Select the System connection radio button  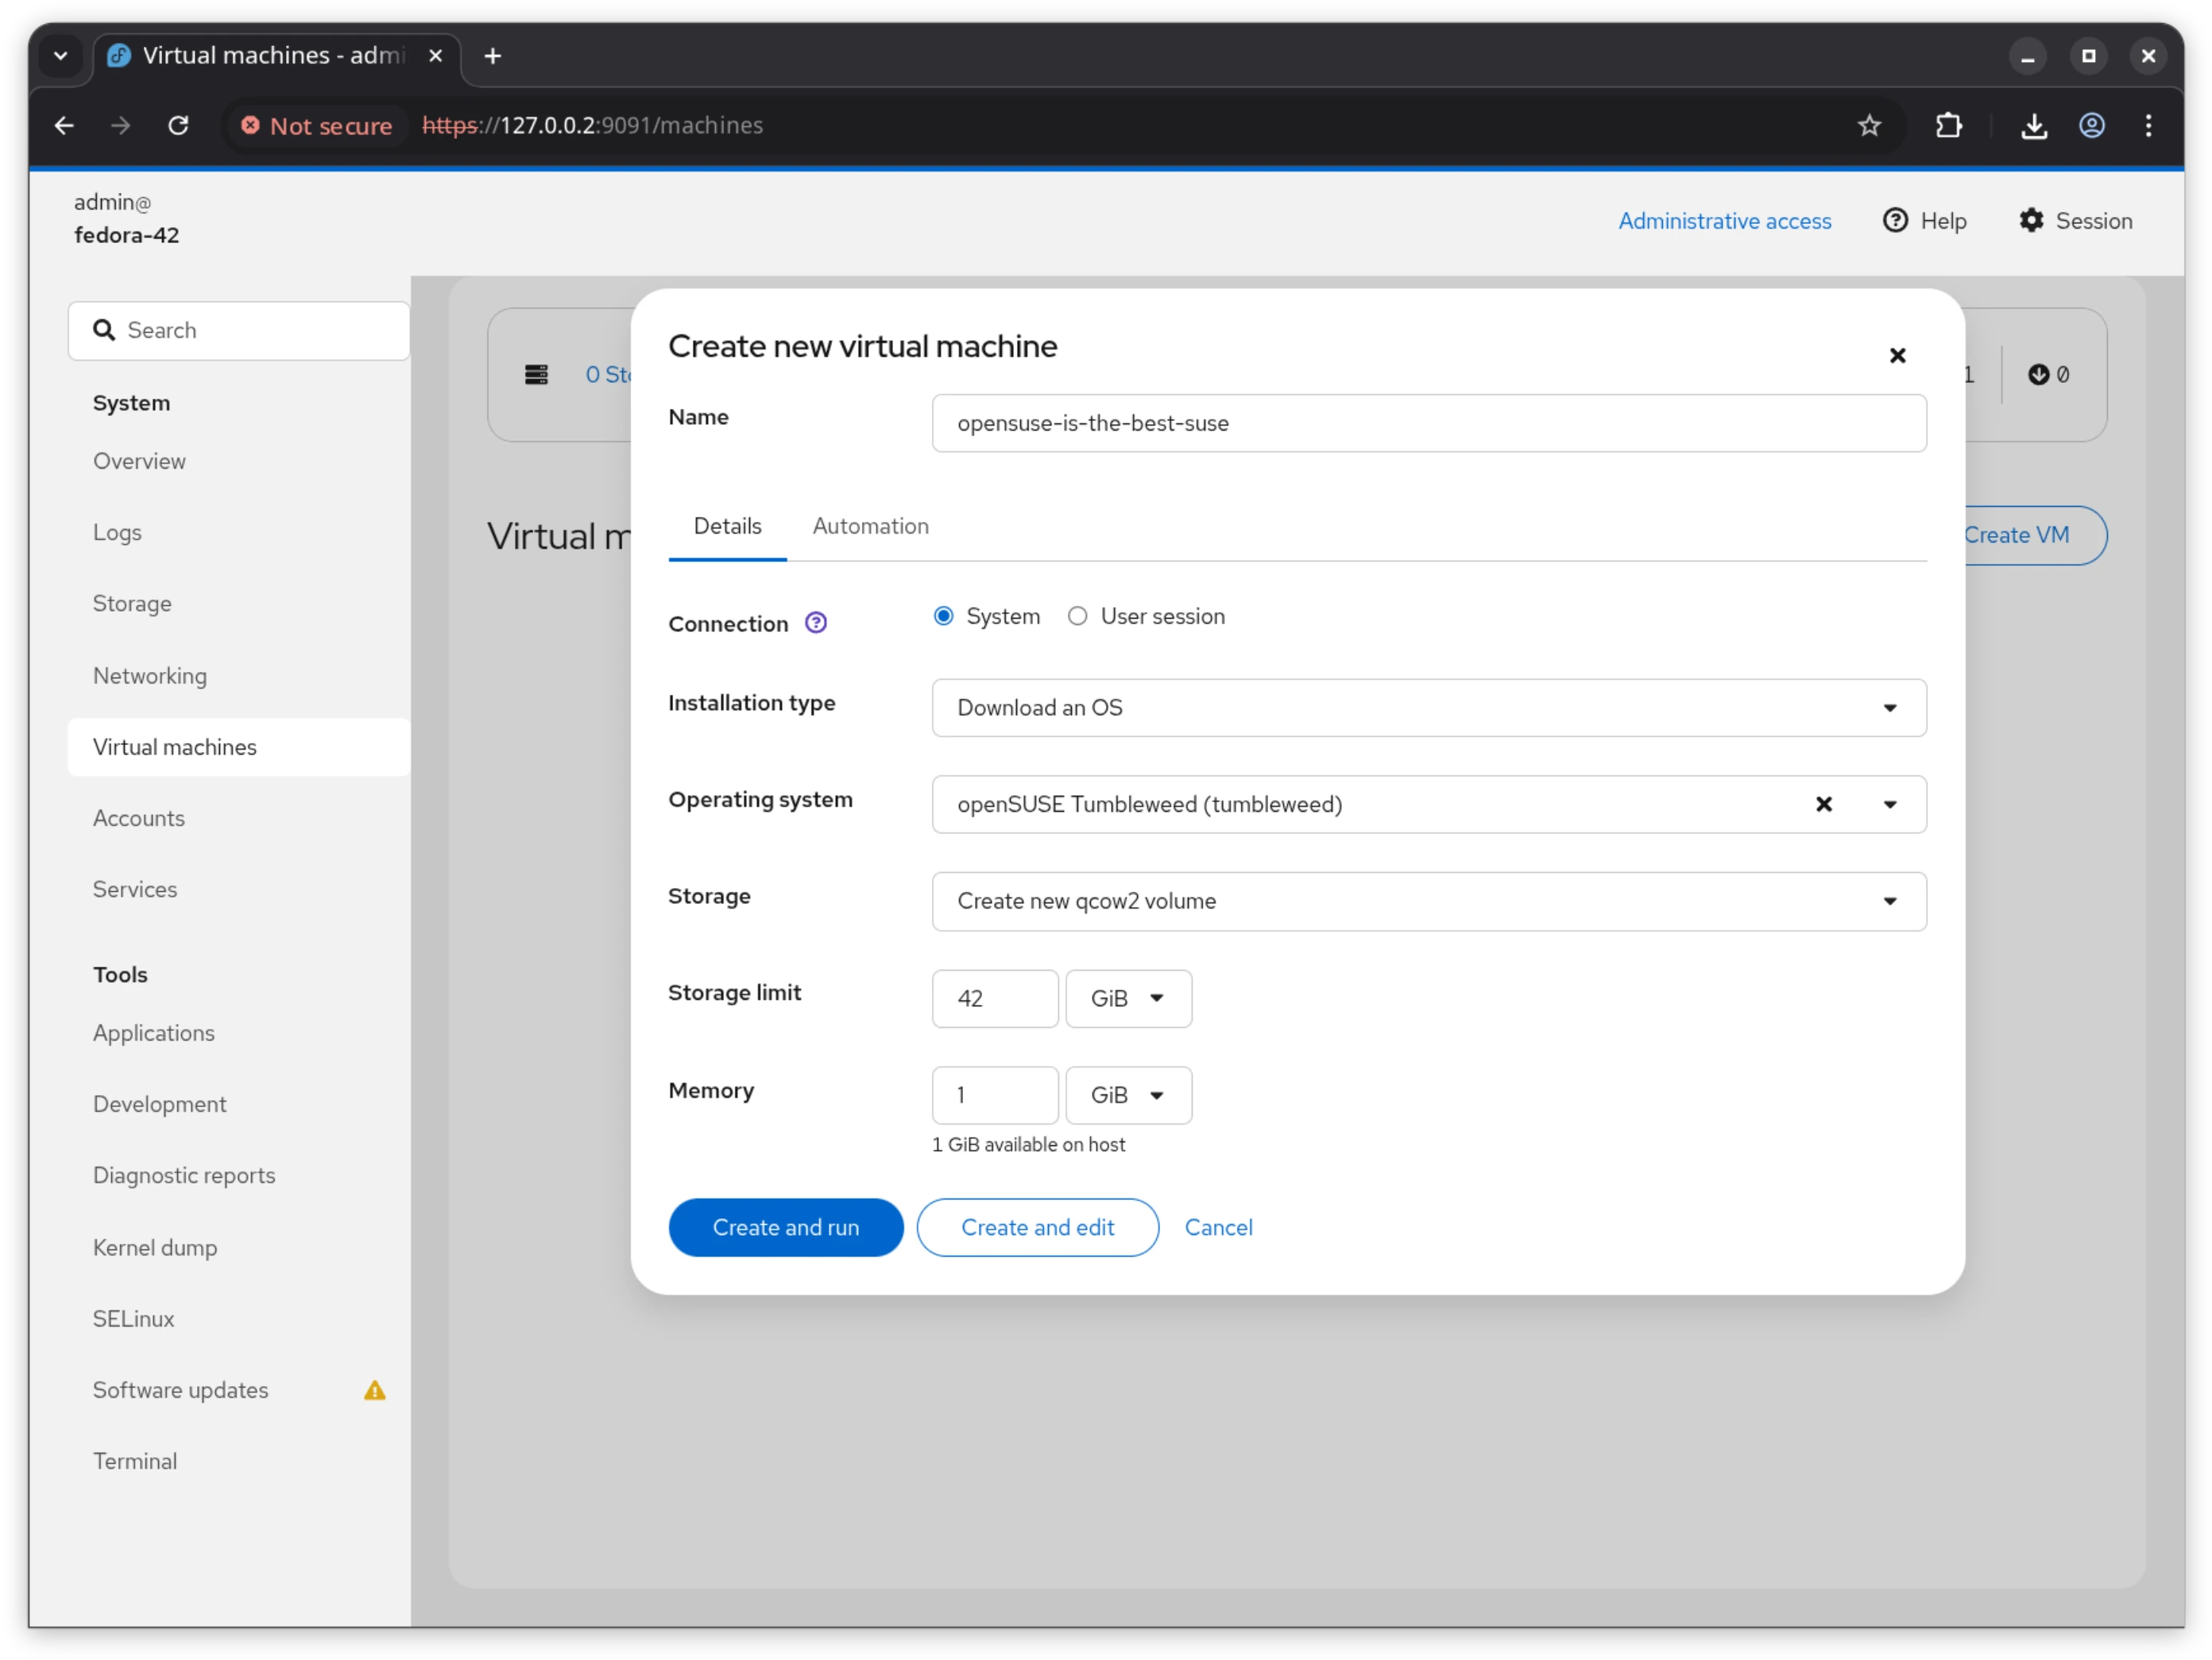(943, 616)
